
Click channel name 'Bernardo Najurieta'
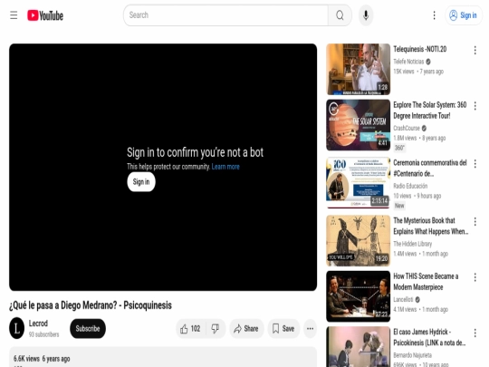(412, 355)
